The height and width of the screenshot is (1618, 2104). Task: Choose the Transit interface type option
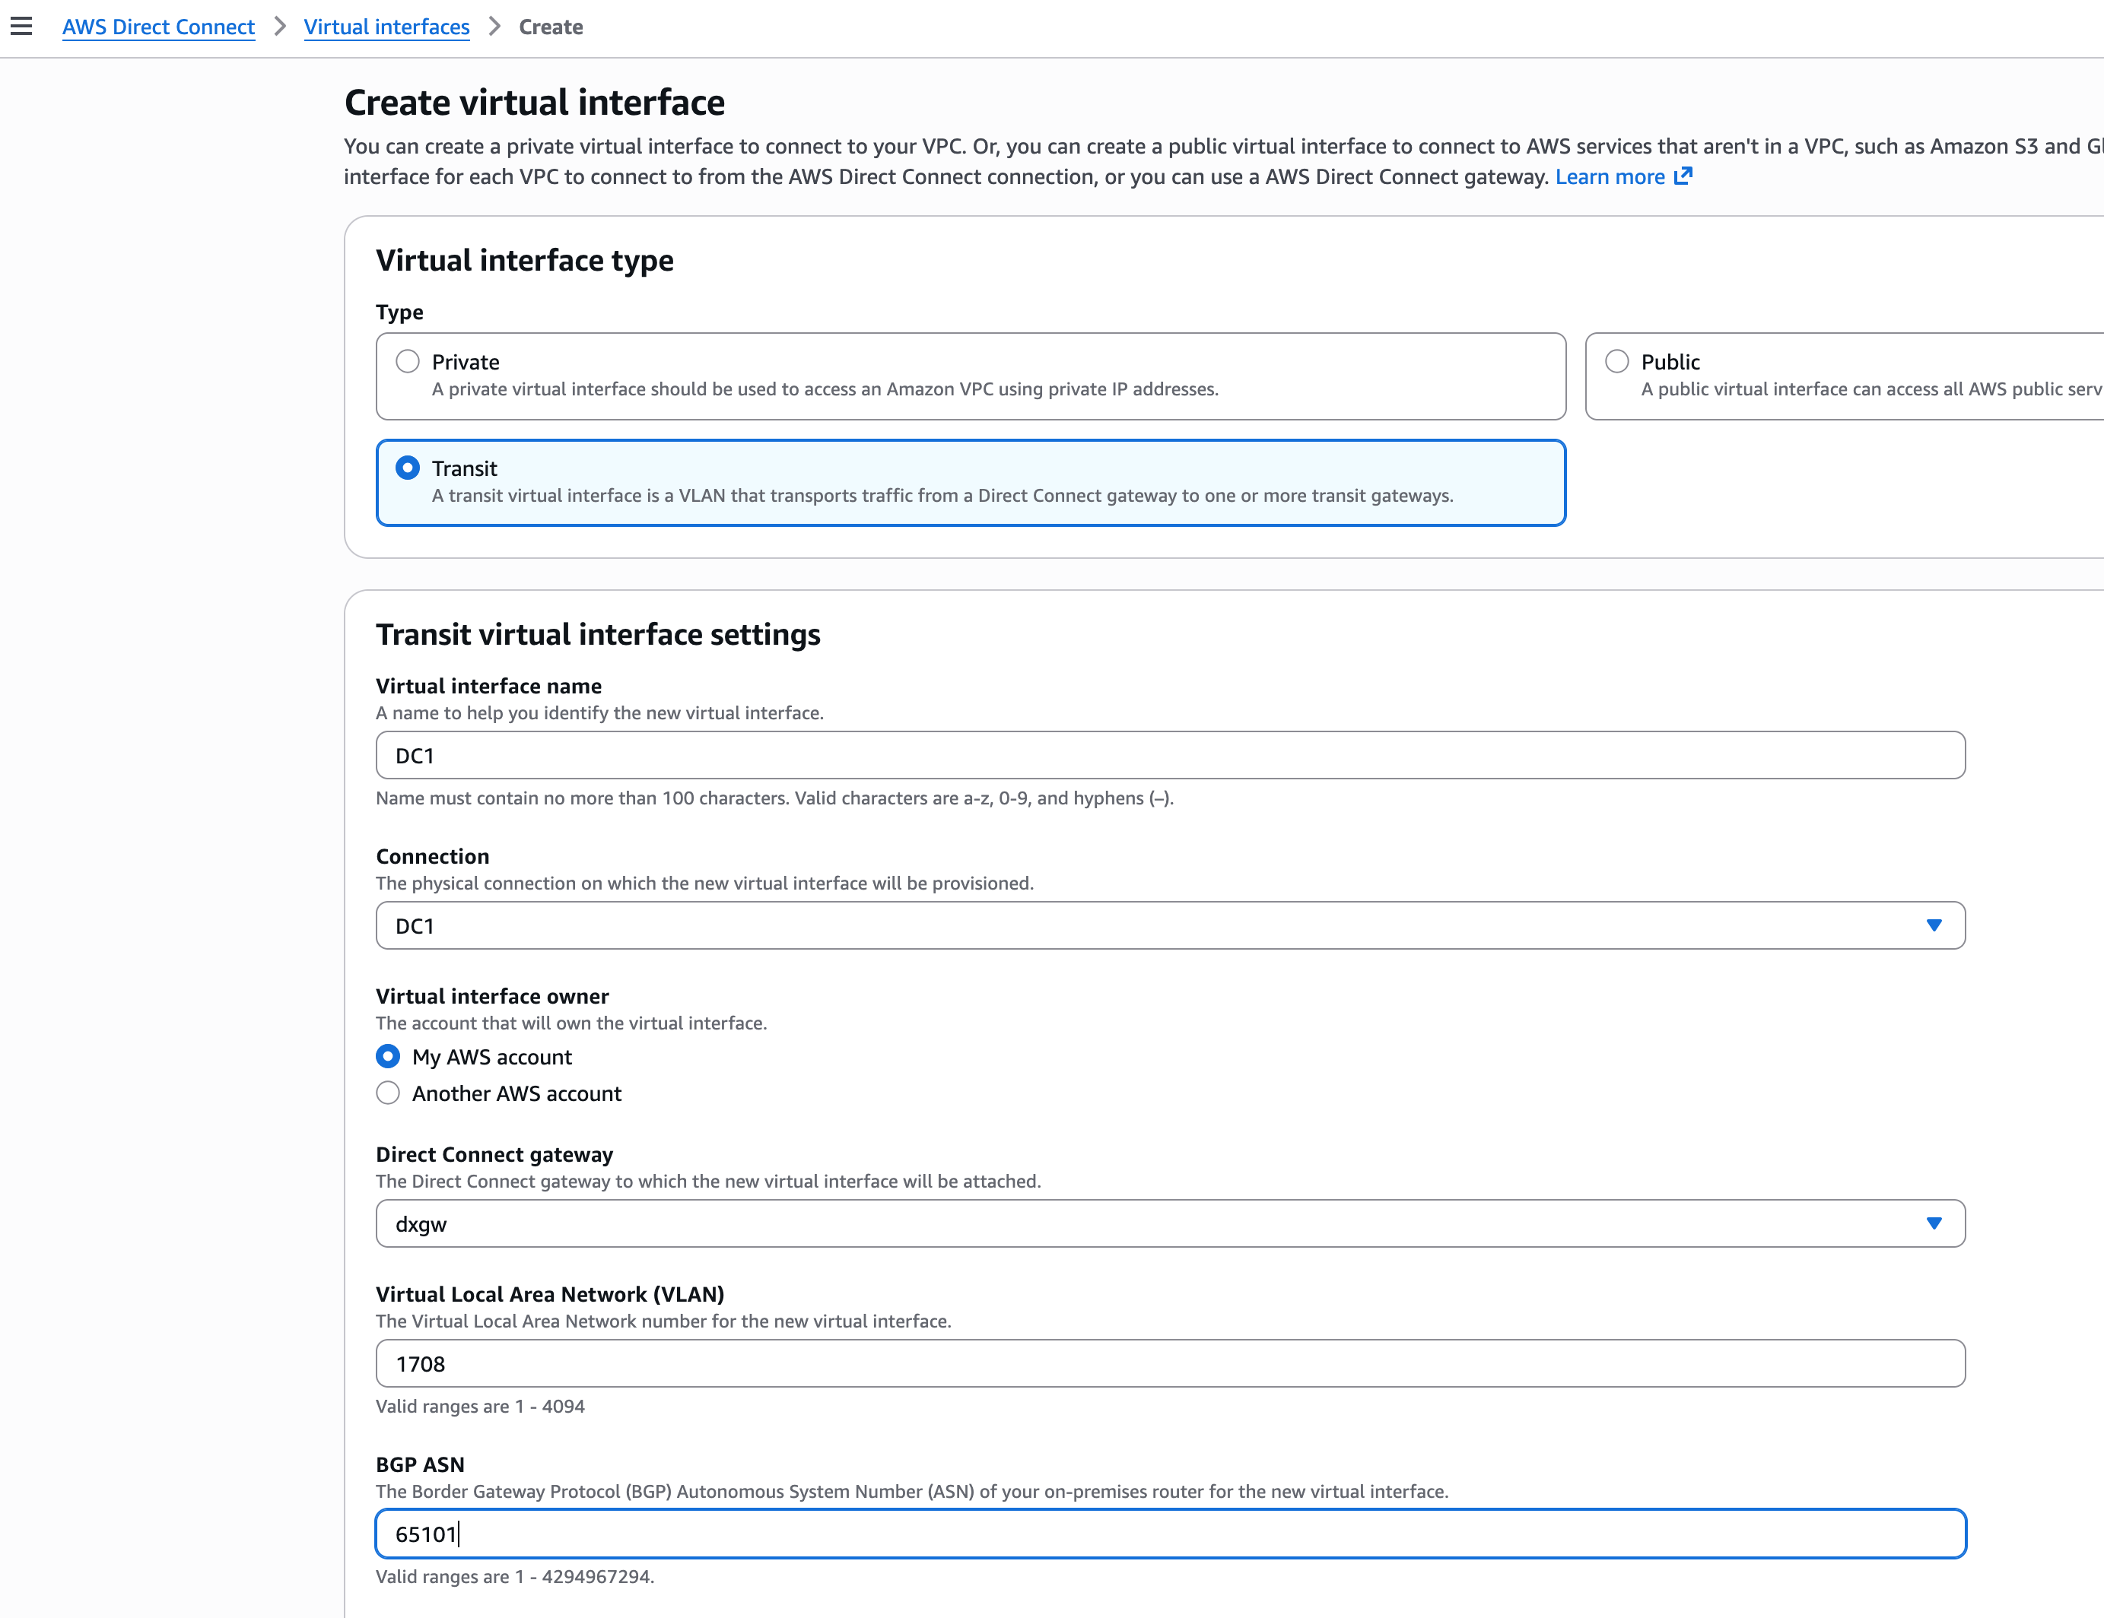(x=408, y=468)
